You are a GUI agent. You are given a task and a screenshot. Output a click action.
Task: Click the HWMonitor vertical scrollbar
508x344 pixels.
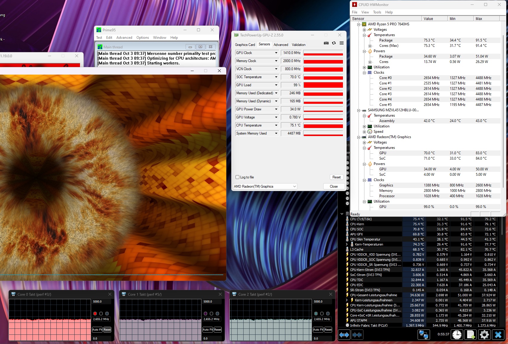[504, 112]
